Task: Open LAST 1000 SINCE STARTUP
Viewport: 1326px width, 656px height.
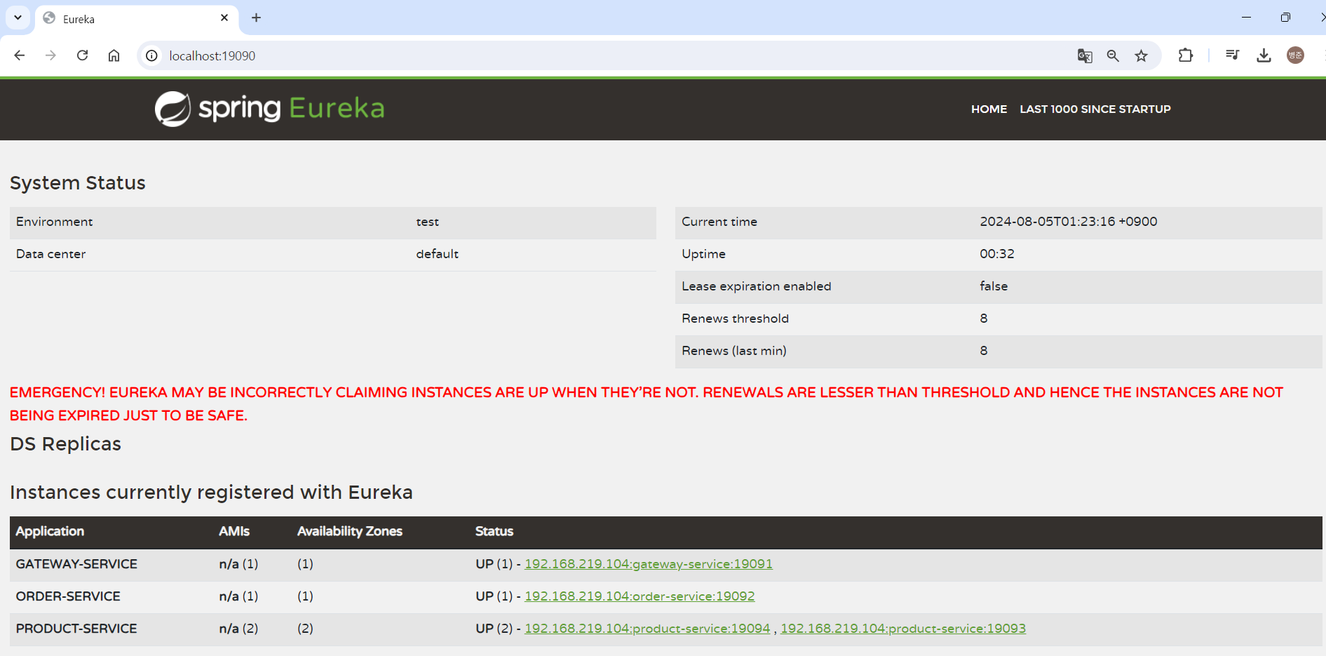Action: pyautogui.click(x=1095, y=109)
